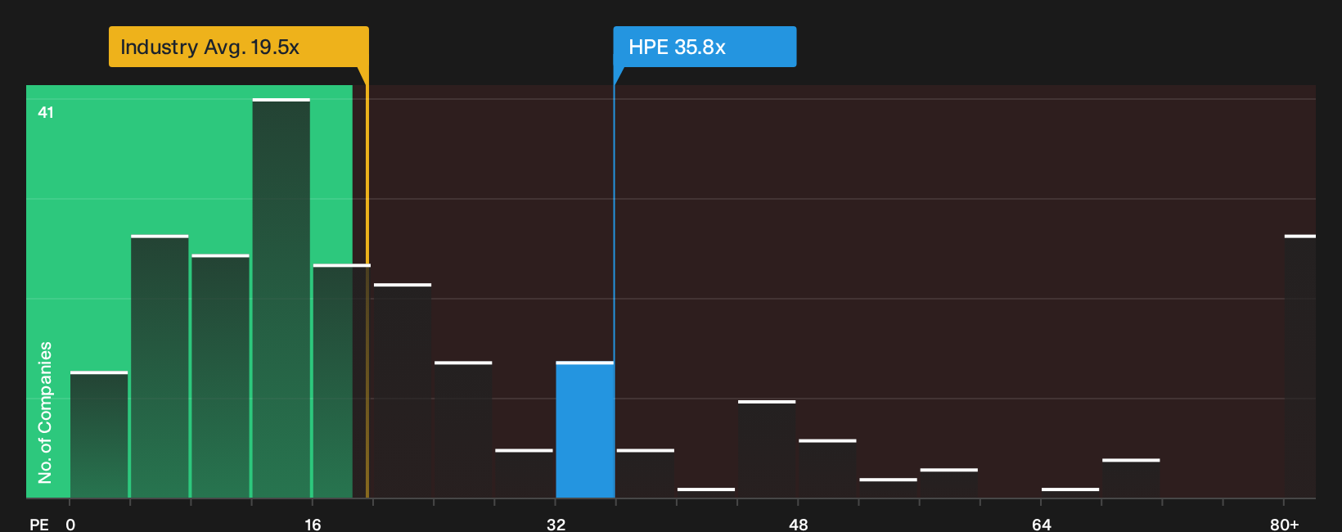This screenshot has height=532, width=1342.
Task: Click the PE axis label
Action: [x=39, y=524]
